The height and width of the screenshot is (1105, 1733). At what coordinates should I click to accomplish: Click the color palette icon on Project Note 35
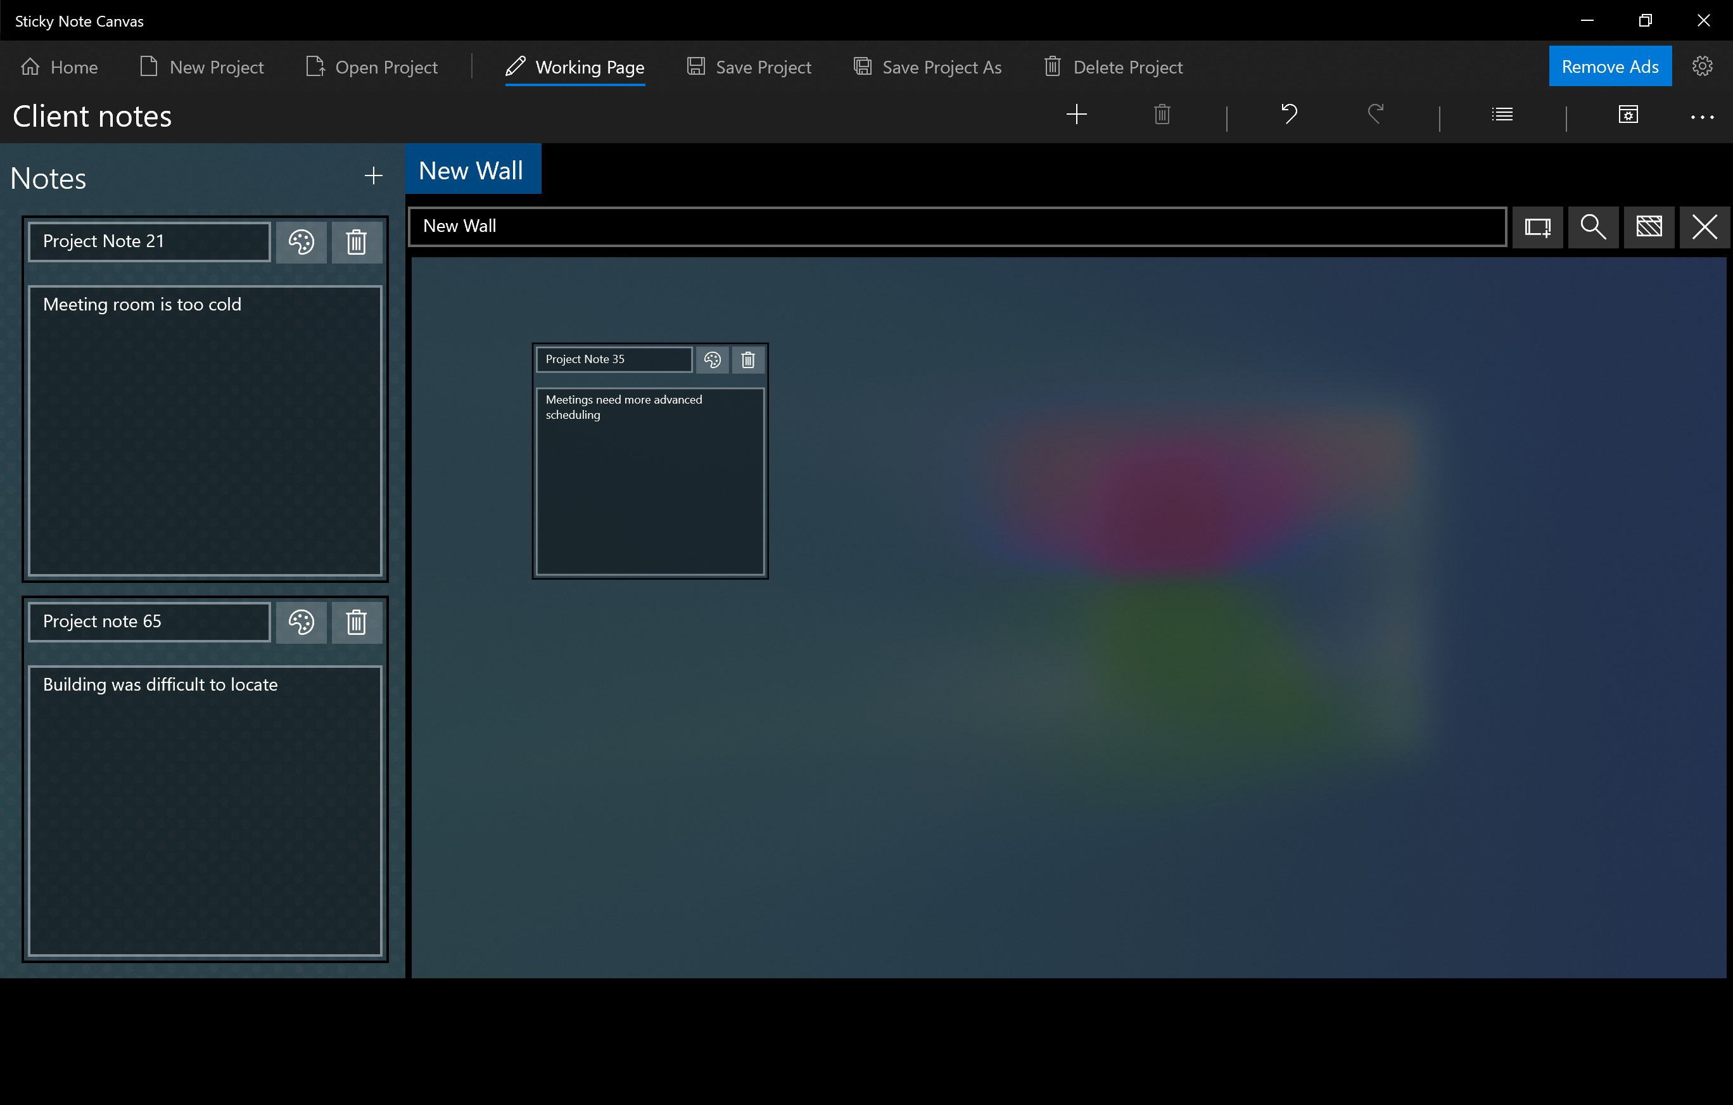coord(714,360)
